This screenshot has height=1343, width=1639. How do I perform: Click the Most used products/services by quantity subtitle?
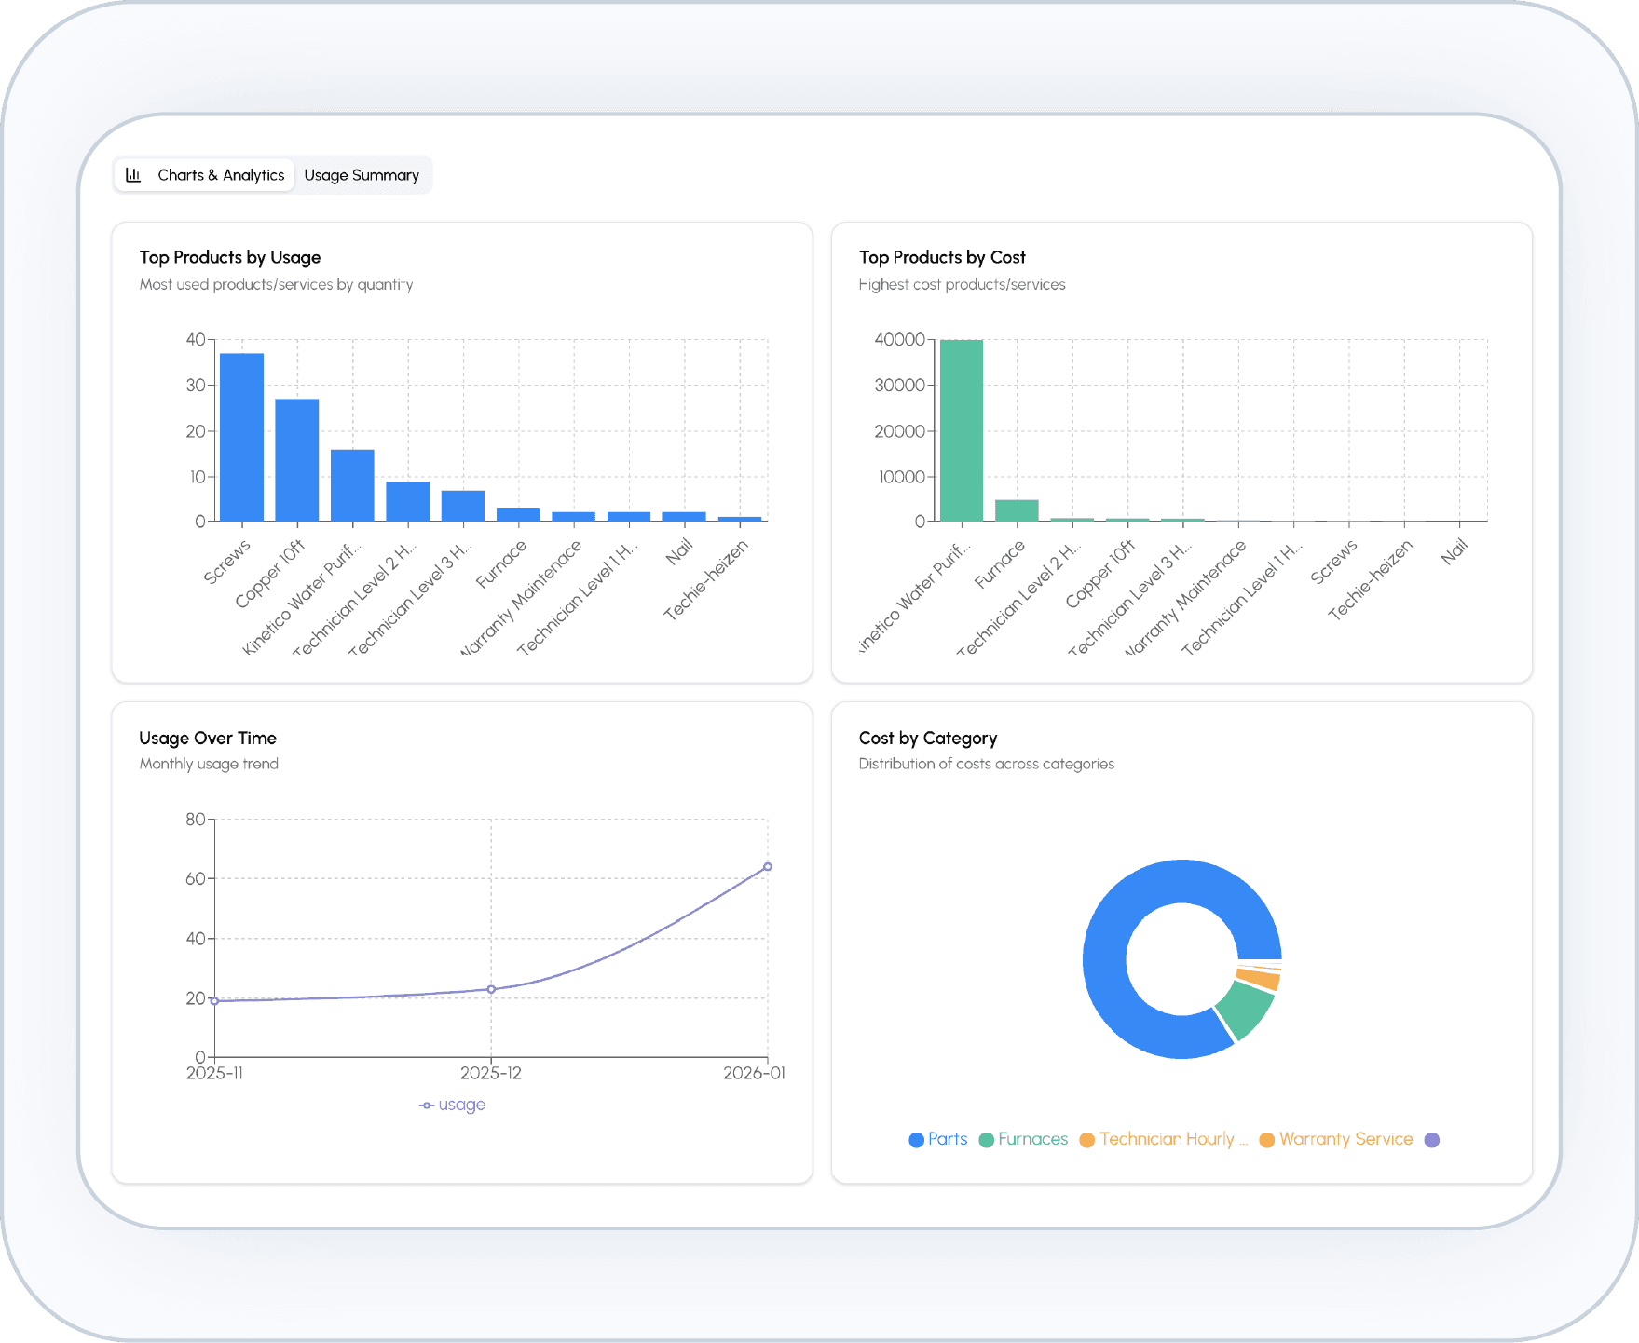coord(276,284)
